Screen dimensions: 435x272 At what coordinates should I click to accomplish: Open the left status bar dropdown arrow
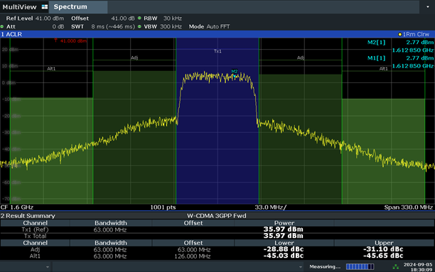[x=48, y=267]
